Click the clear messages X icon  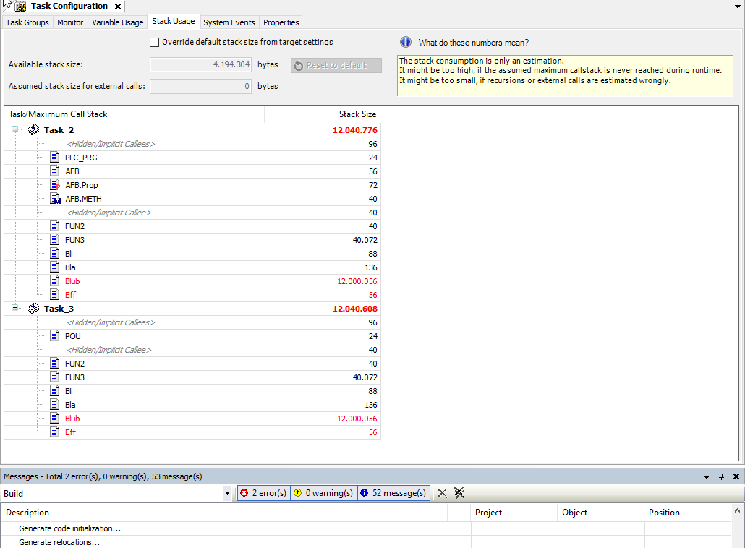[442, 492]
